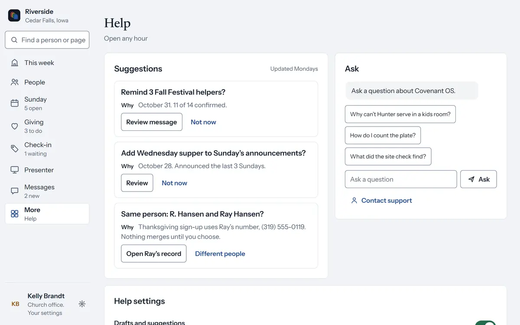Screen dimensions: 520x325
Task: Open the More Help menu item
Action: (x=47, y=214)
